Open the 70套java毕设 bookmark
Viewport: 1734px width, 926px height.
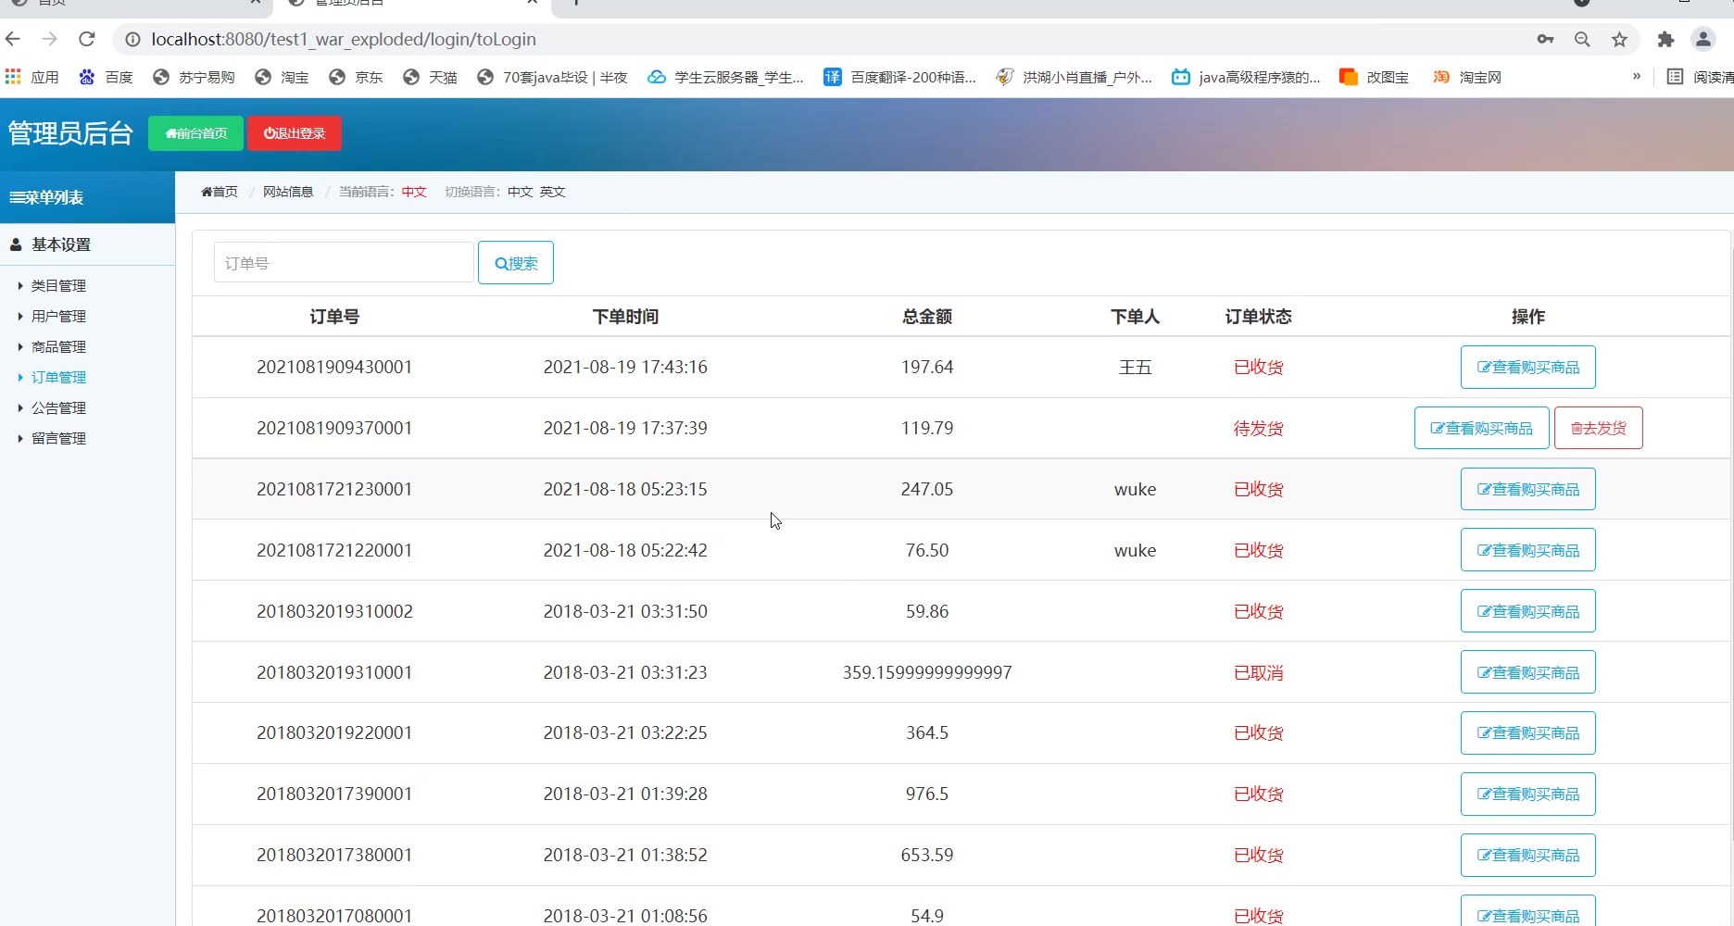[x=552, y=77]
